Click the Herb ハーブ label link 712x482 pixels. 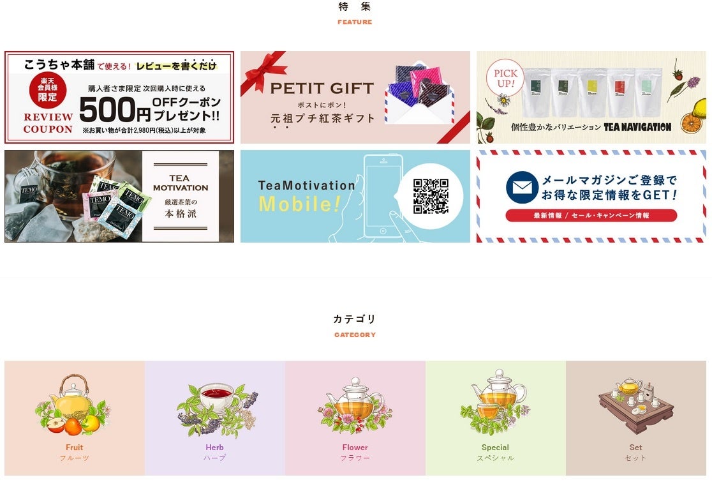pyautogui.click(x=215, y=453)
